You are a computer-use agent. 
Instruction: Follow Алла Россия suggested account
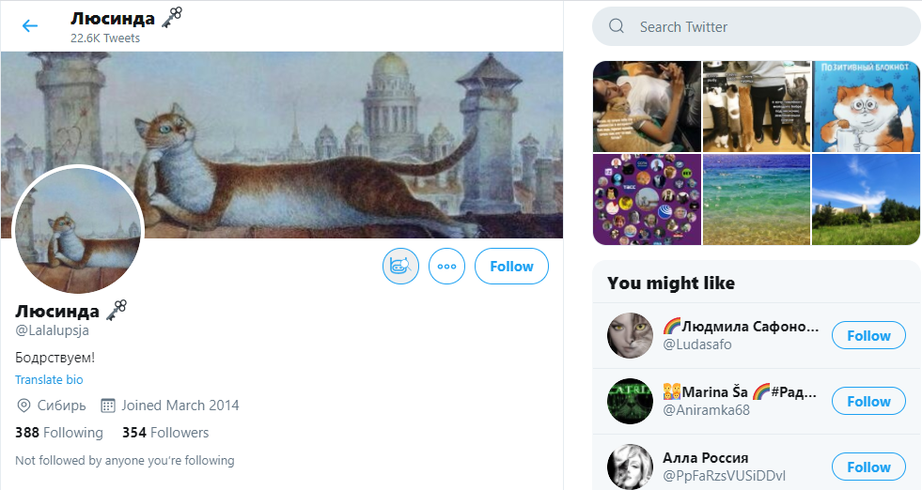coord(867,467)
